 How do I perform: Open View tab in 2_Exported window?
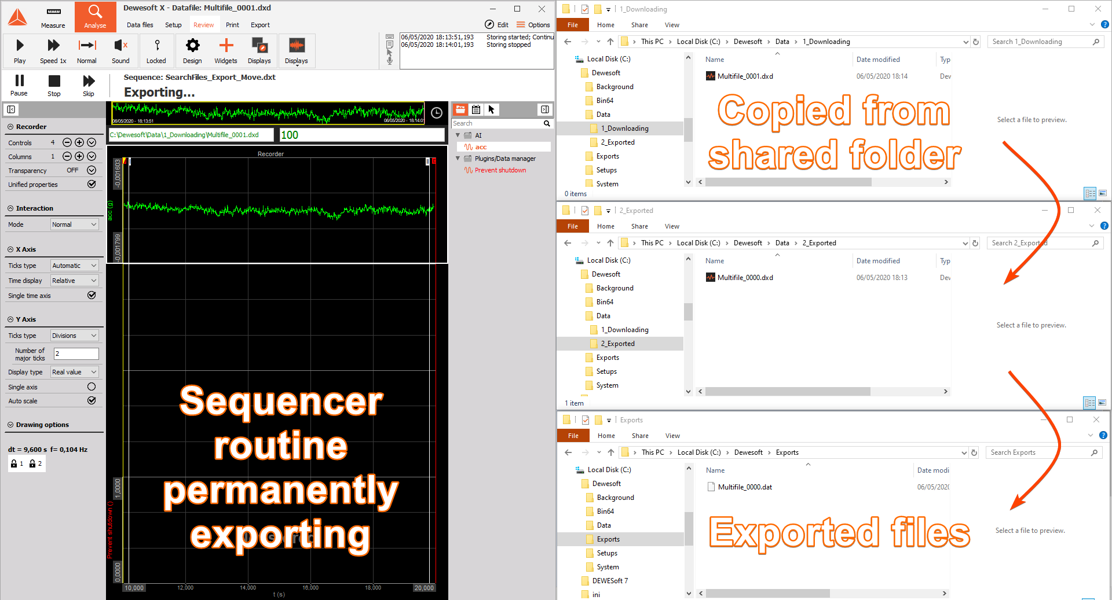672,226
